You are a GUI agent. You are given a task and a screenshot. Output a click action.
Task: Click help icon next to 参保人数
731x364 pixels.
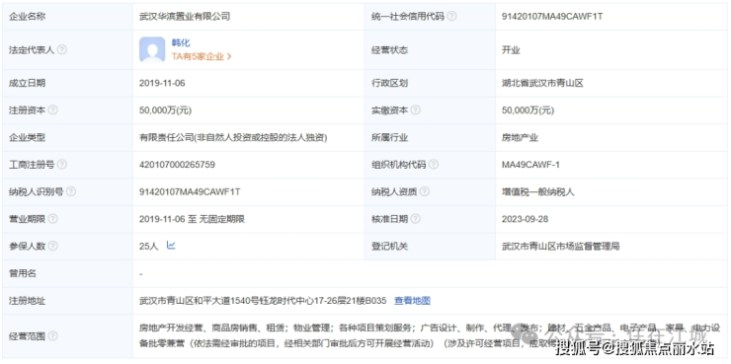[x=53, y=246]
